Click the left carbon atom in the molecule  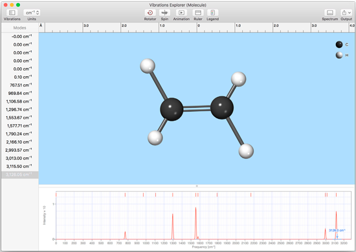pos(172,109)
